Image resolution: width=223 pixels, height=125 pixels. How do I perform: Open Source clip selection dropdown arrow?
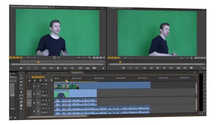51,7
